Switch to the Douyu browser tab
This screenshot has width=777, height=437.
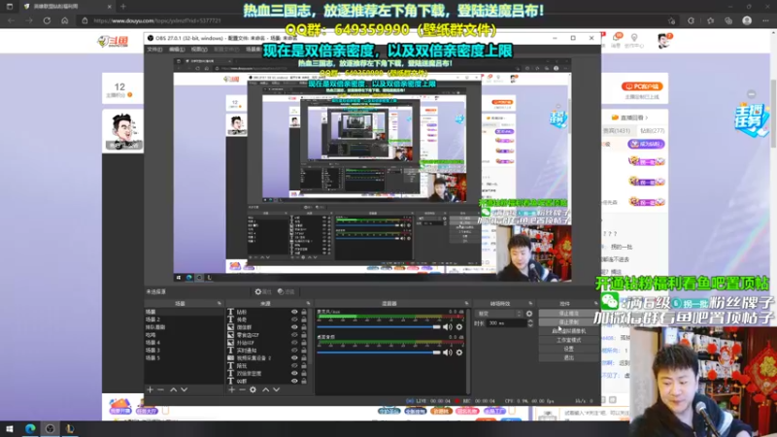pyautogui.click(x=66, y=7)
